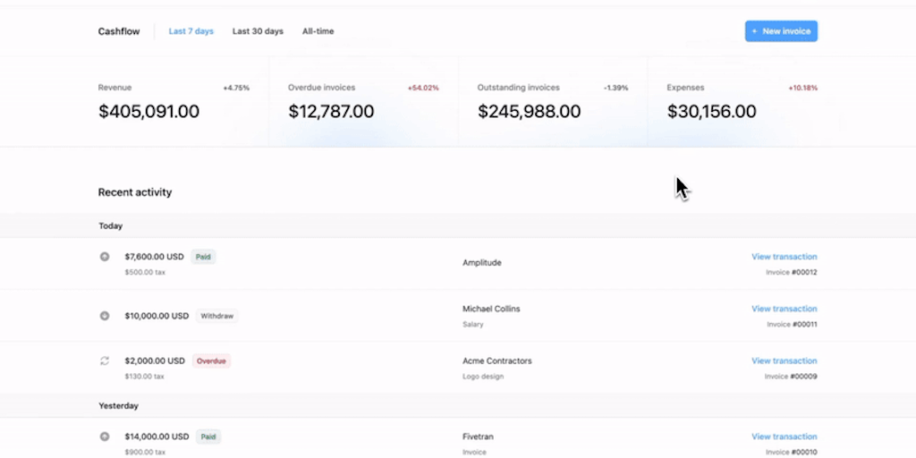The image size is (916, 458).
Task: Click the Outstanding invoices amount $245,988.00
Action: 529,112
